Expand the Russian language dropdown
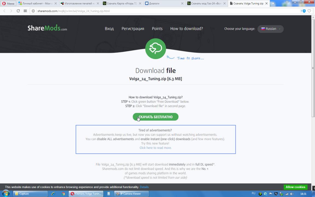Screen dimensions: 315x197 270,29
